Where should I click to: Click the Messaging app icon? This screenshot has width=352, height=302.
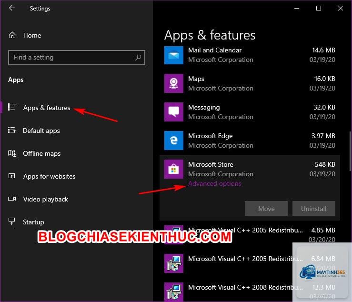(173, 112)
